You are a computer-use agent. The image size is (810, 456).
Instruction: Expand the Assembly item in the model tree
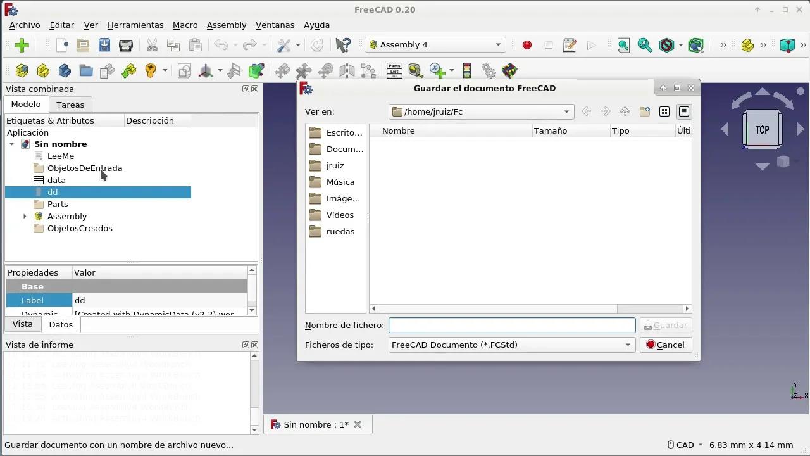click(24, 216)
